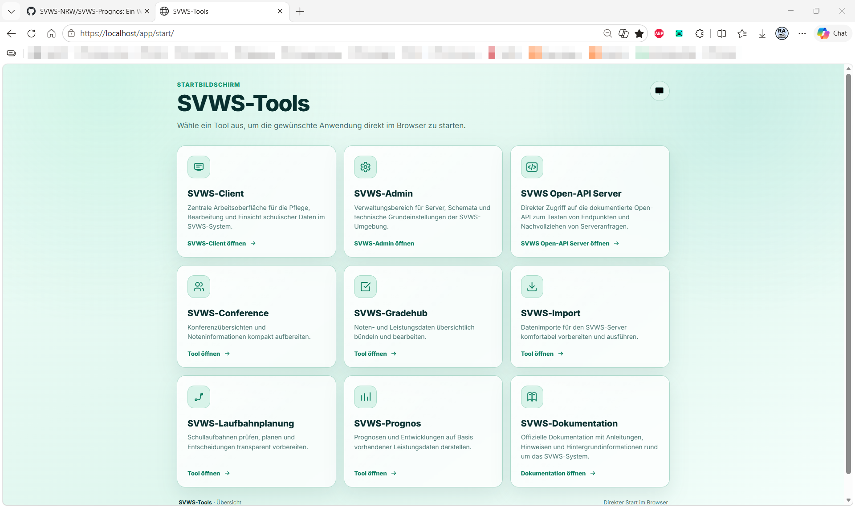Click the favorites star icon
This screenshot has width=855, height=507.
[x=639, y=33]
